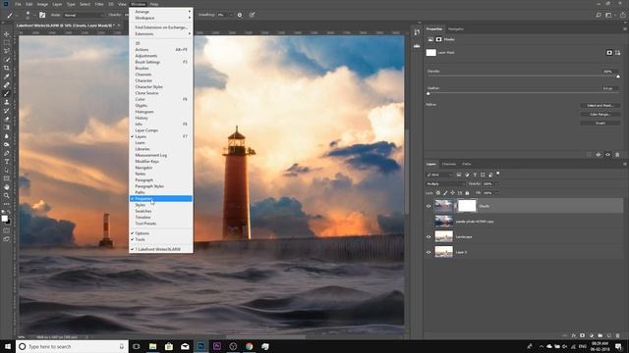Click the trash icon in Layers panel
Viewport: 629px width, 353px height.
click(x=617, y=335)
